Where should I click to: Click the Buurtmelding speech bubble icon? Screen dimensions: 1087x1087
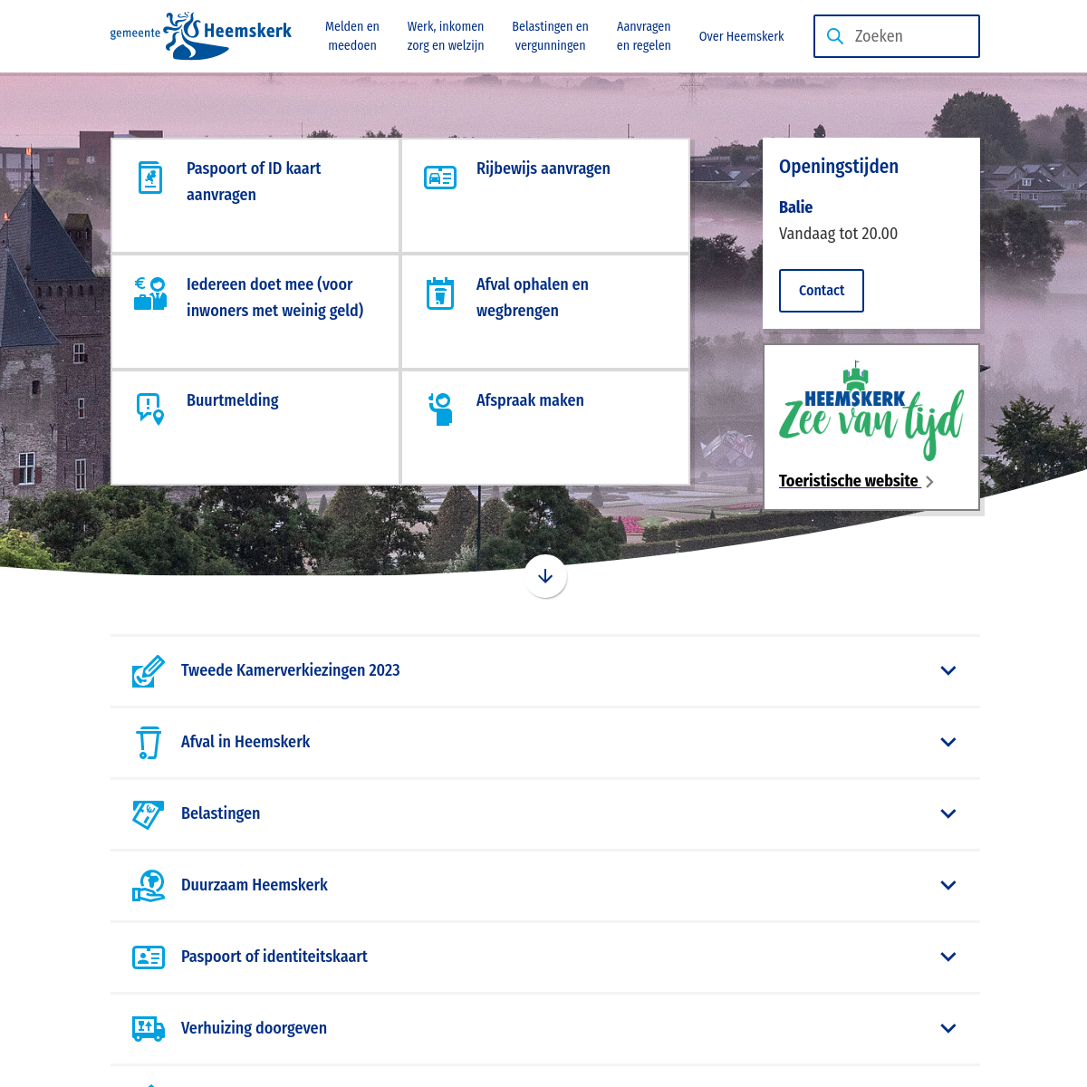click(150, 409)
